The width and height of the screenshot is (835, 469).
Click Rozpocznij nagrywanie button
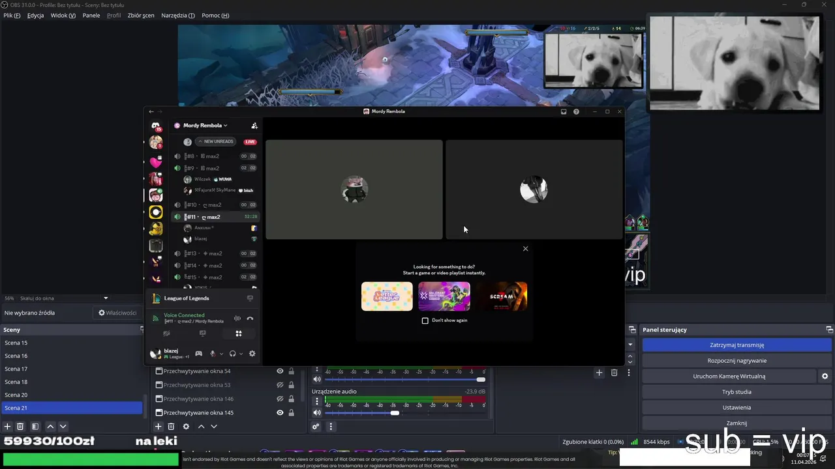point(736,361)
